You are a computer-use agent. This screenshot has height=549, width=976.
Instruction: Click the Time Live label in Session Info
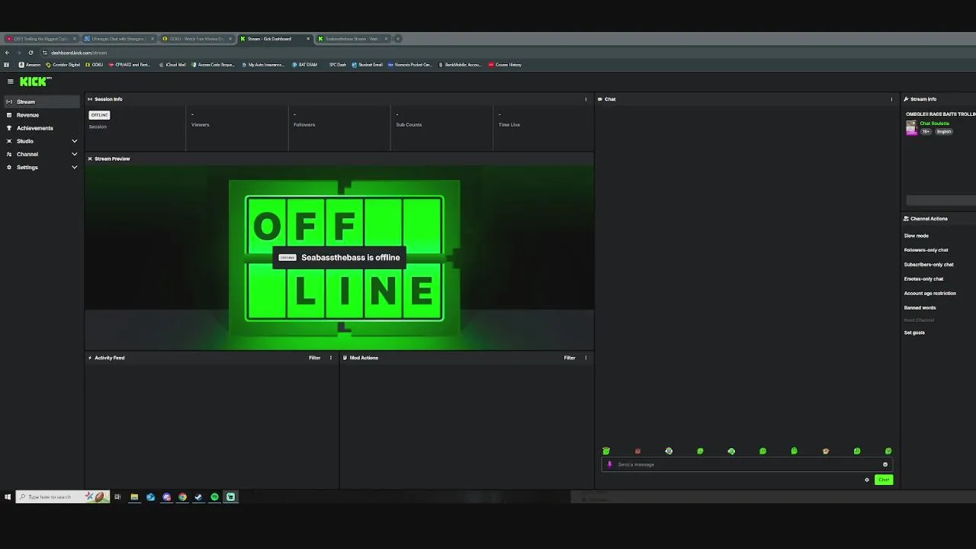[509, 125]
